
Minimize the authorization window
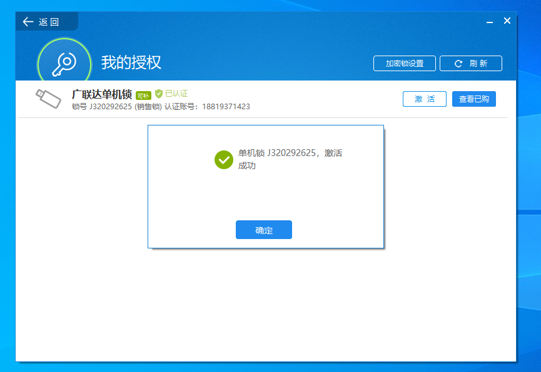(489, 22)
